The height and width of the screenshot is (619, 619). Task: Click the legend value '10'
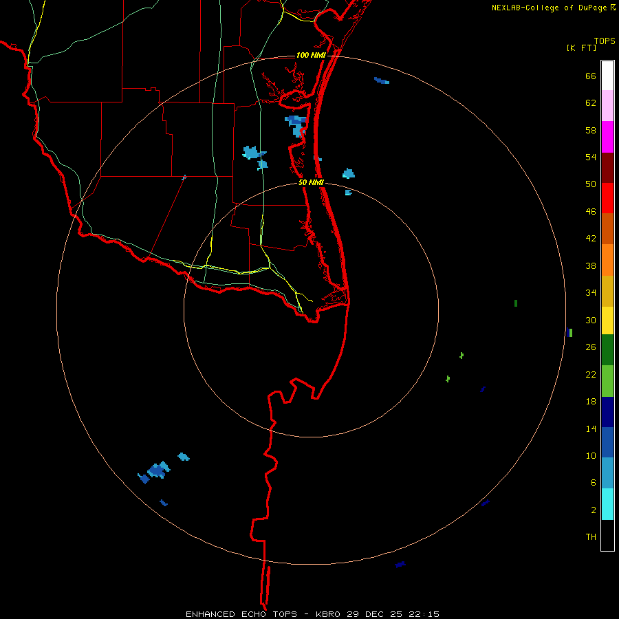pos(591,455)
